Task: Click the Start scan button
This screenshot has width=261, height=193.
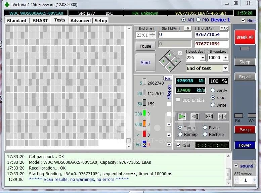Action: [145, 62]
